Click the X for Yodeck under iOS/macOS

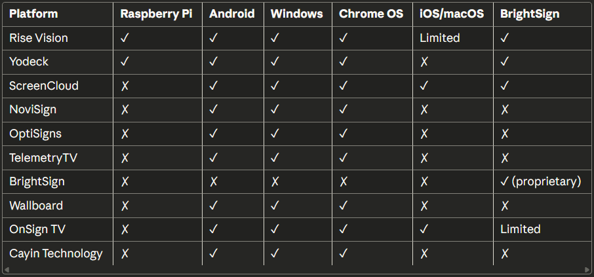pyautogui.click(x=424, y=62)
